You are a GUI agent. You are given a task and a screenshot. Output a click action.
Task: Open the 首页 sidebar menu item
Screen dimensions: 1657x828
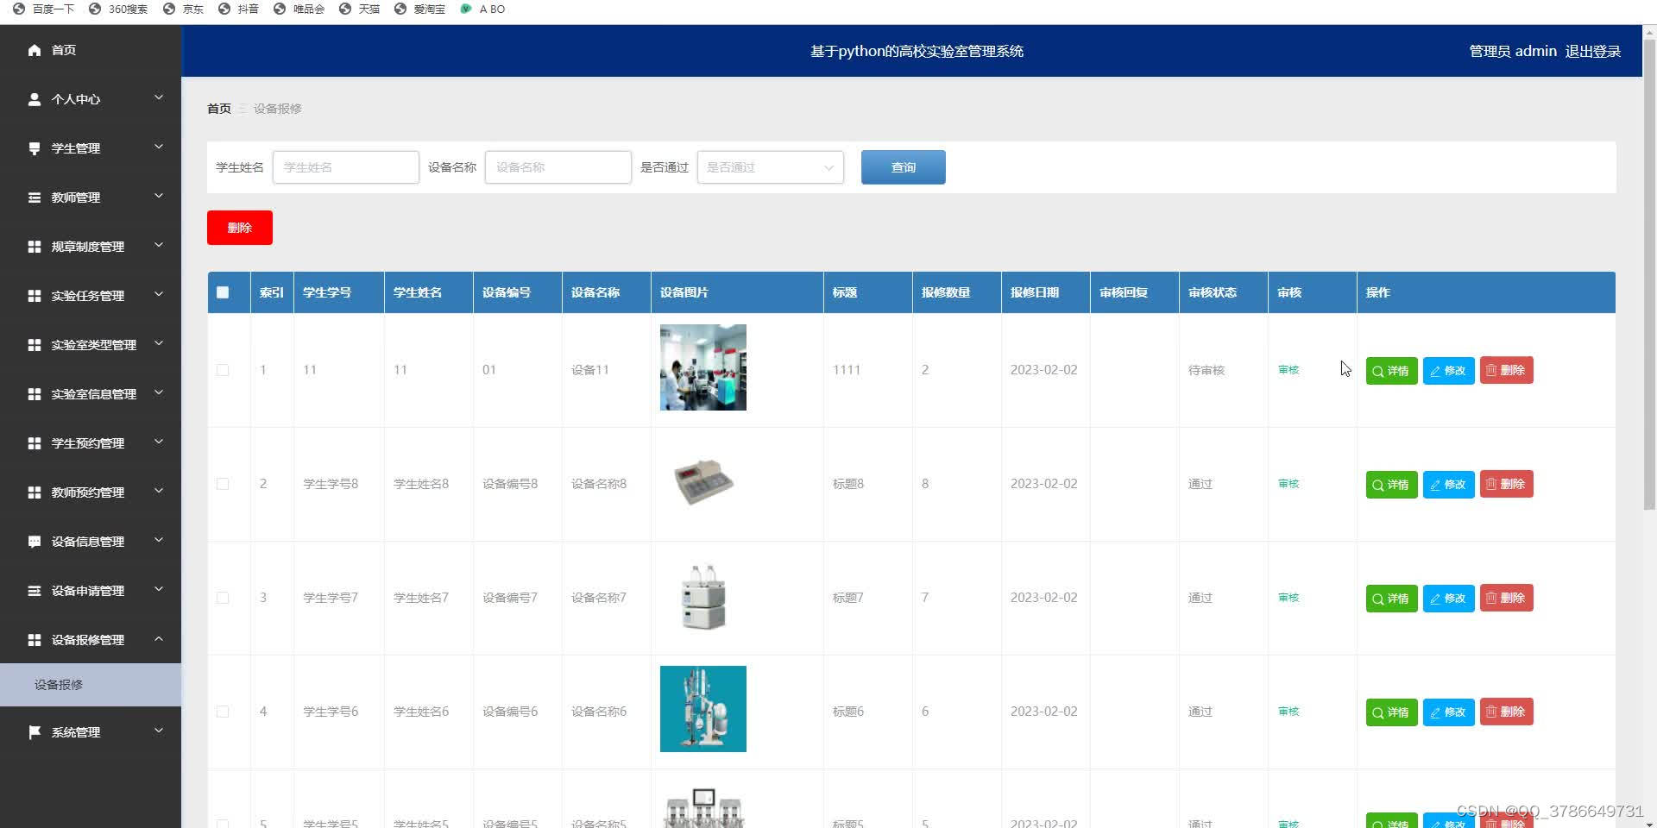(x=91, y=50)
